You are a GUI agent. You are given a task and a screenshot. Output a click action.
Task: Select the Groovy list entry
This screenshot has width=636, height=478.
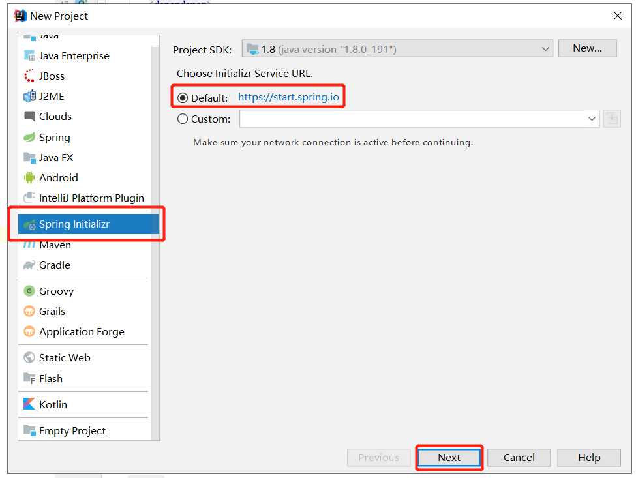point(85,291)
